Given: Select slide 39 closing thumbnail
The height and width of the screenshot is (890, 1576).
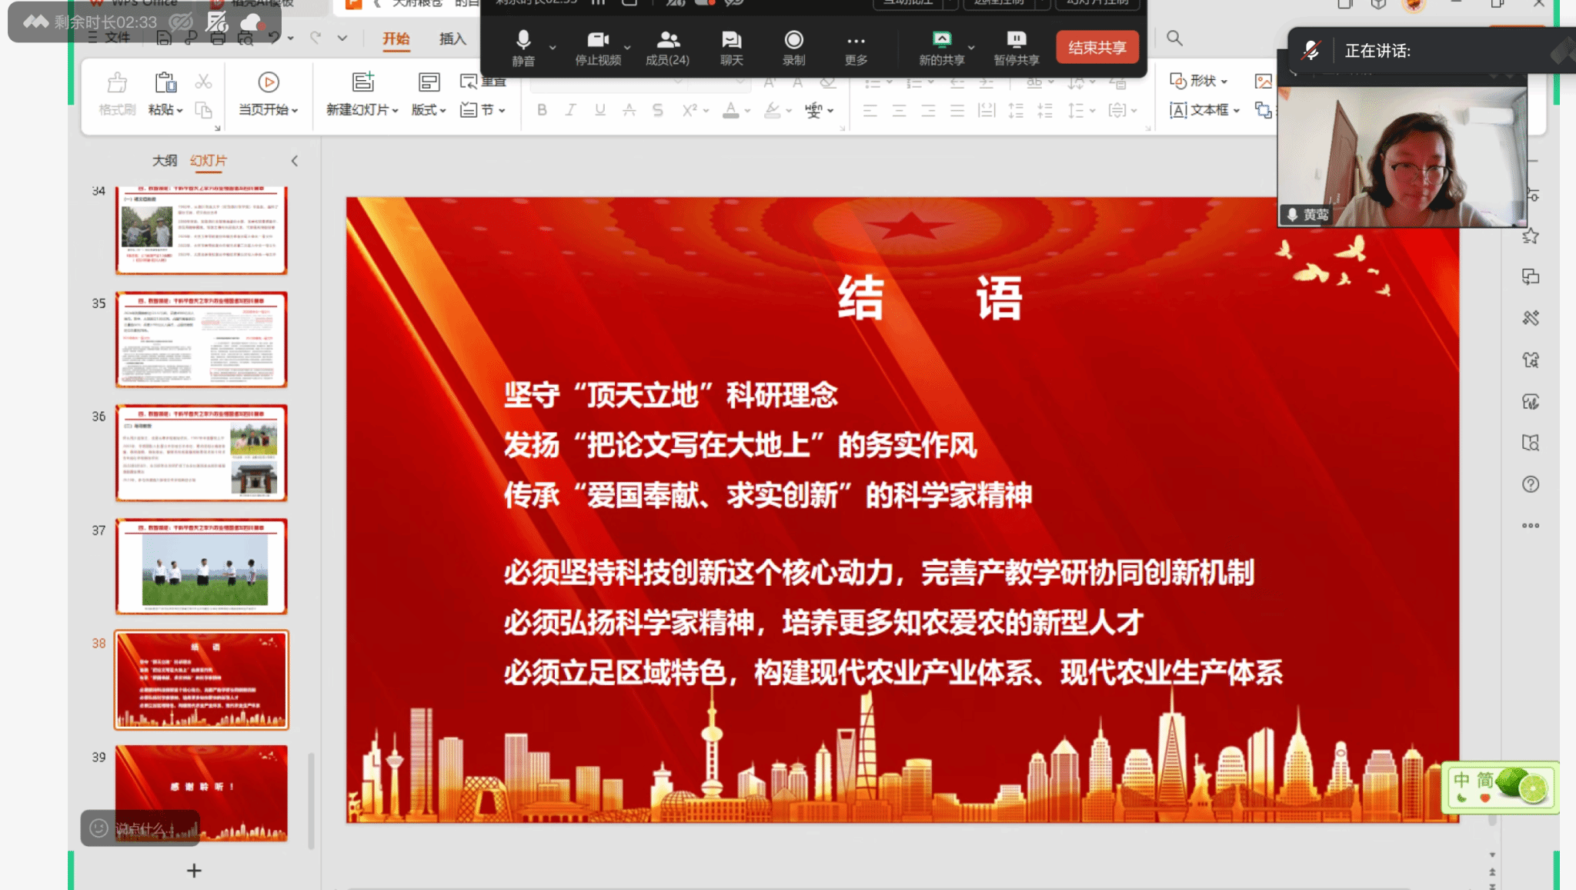Looking at the screenshot, I should click(202, 792).
